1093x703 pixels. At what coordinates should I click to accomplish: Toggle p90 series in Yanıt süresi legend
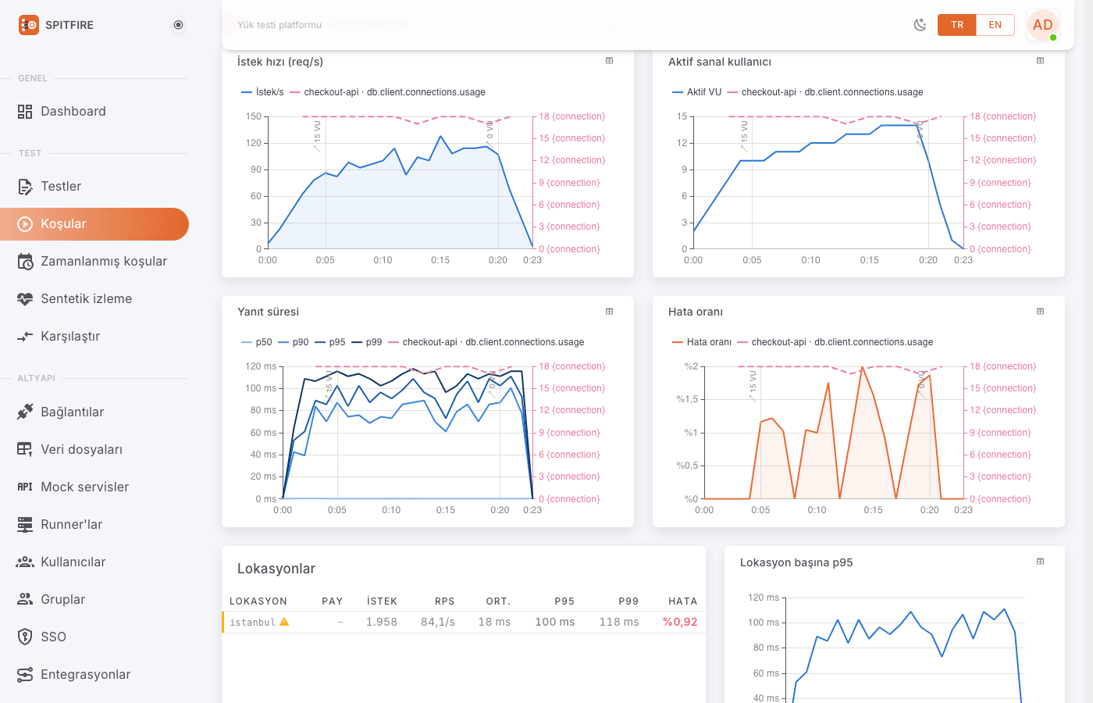point(294,342)
